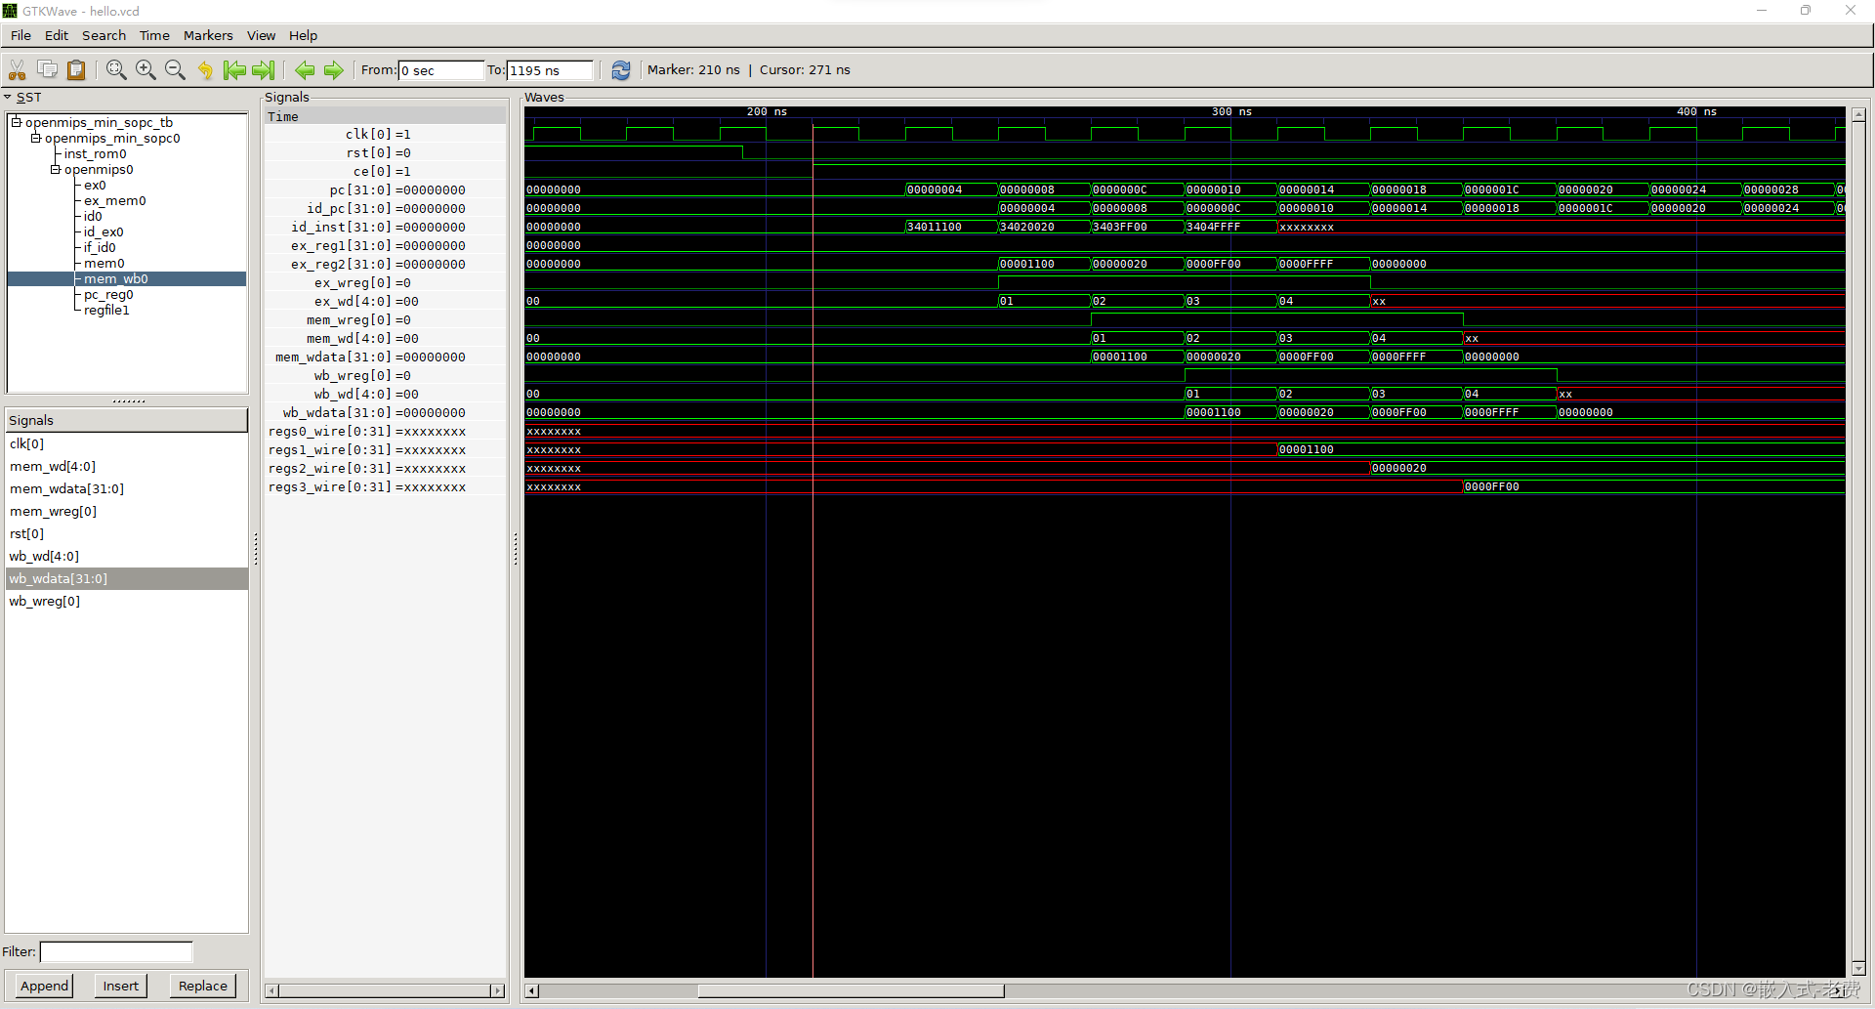Click the Append button
The width and height of the screenshot is (1875, 1009).
click(44, 986)
